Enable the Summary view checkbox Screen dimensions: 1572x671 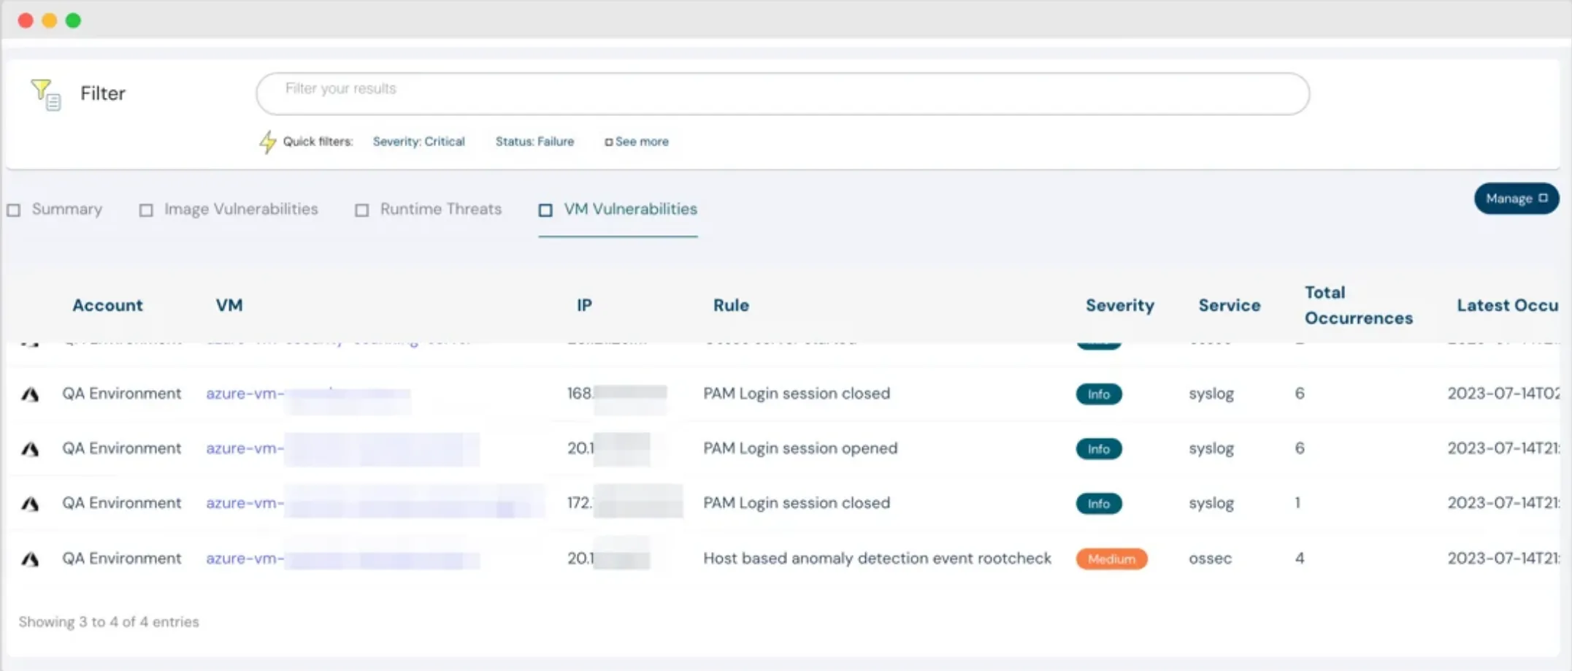(x=13, y=210)
